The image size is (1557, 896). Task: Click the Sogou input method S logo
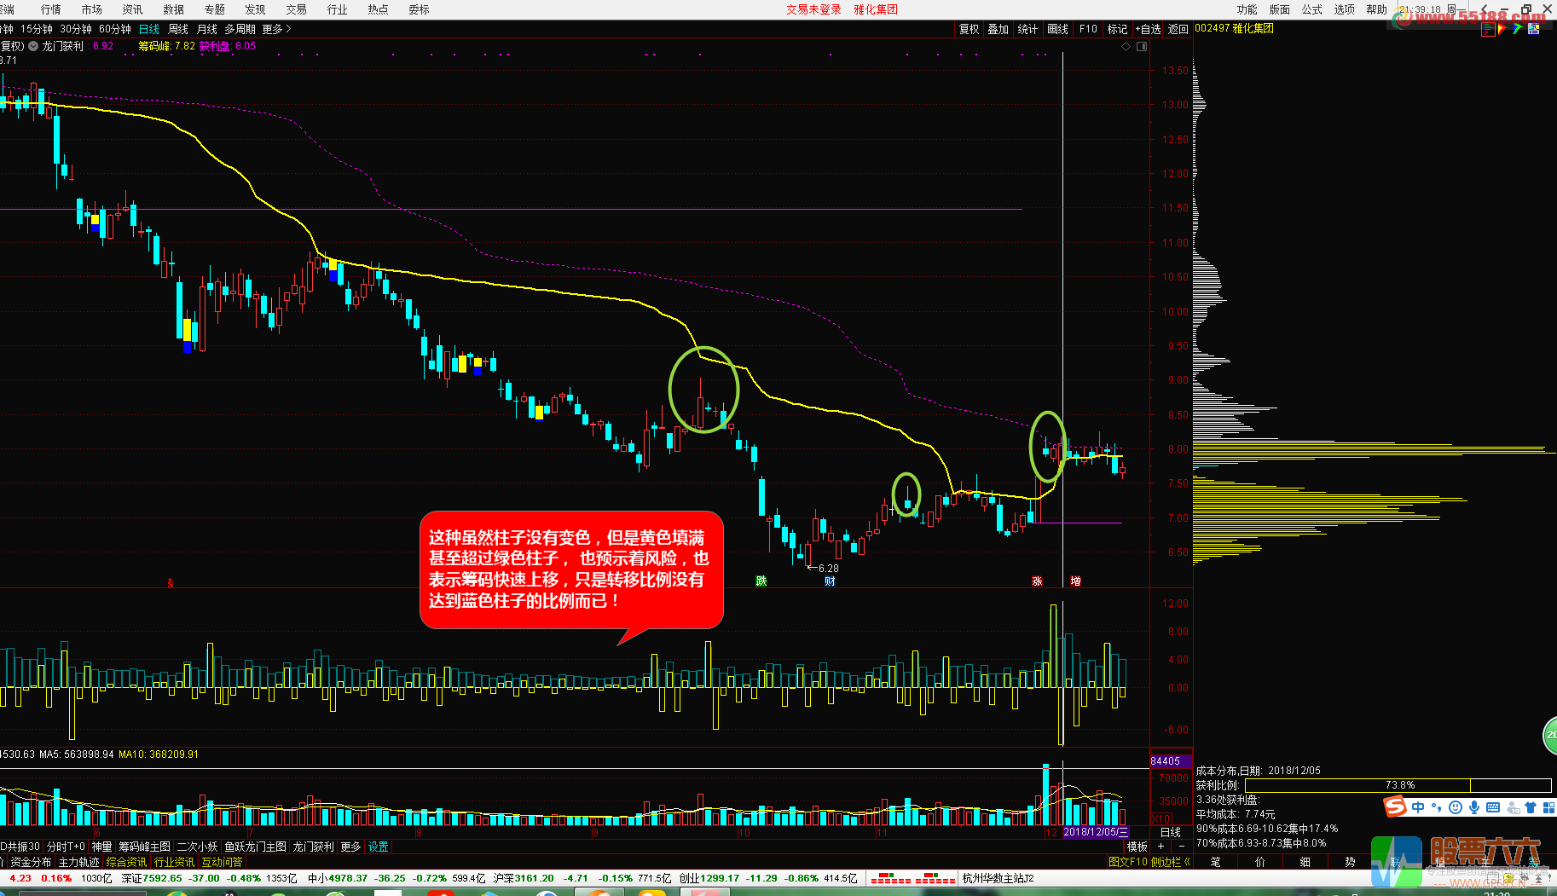point(1395,806)
